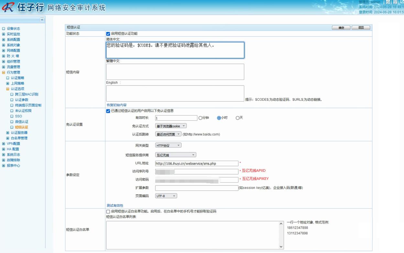Open 跨三层MAC识别 page

[x=27, y=94]
